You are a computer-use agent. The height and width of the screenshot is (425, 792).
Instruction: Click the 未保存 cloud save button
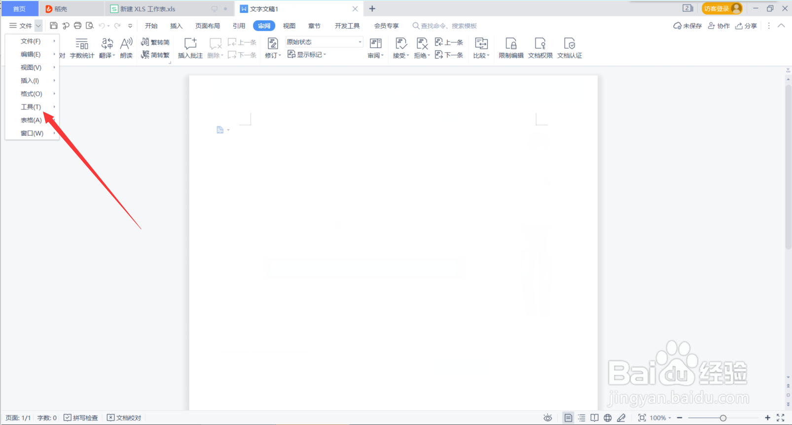(x=687, y=26)
